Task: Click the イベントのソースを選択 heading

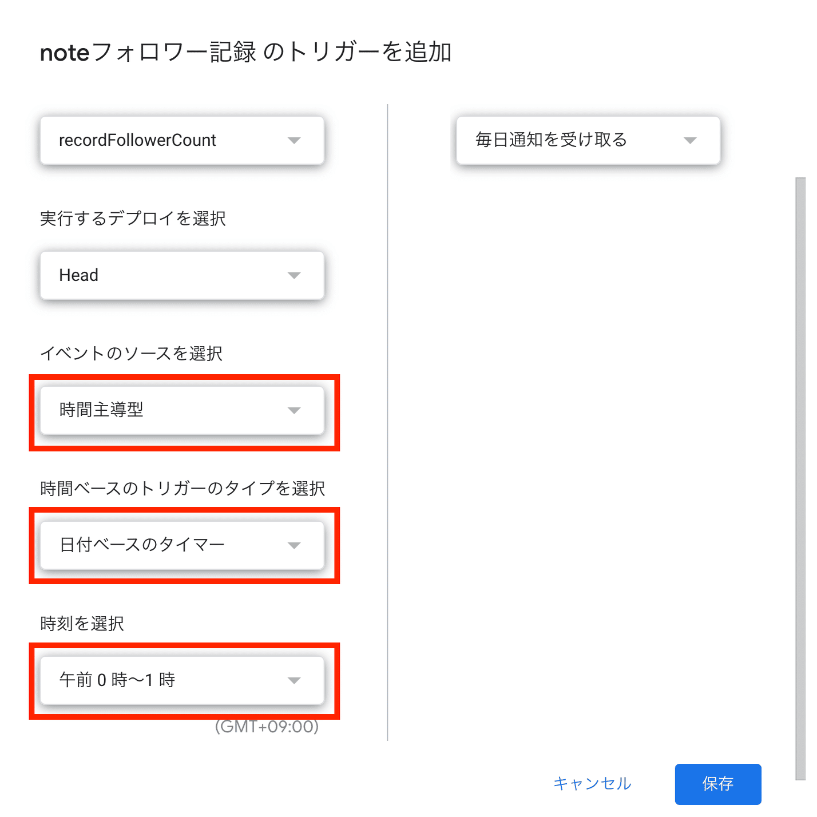Action: pos(133,354)
